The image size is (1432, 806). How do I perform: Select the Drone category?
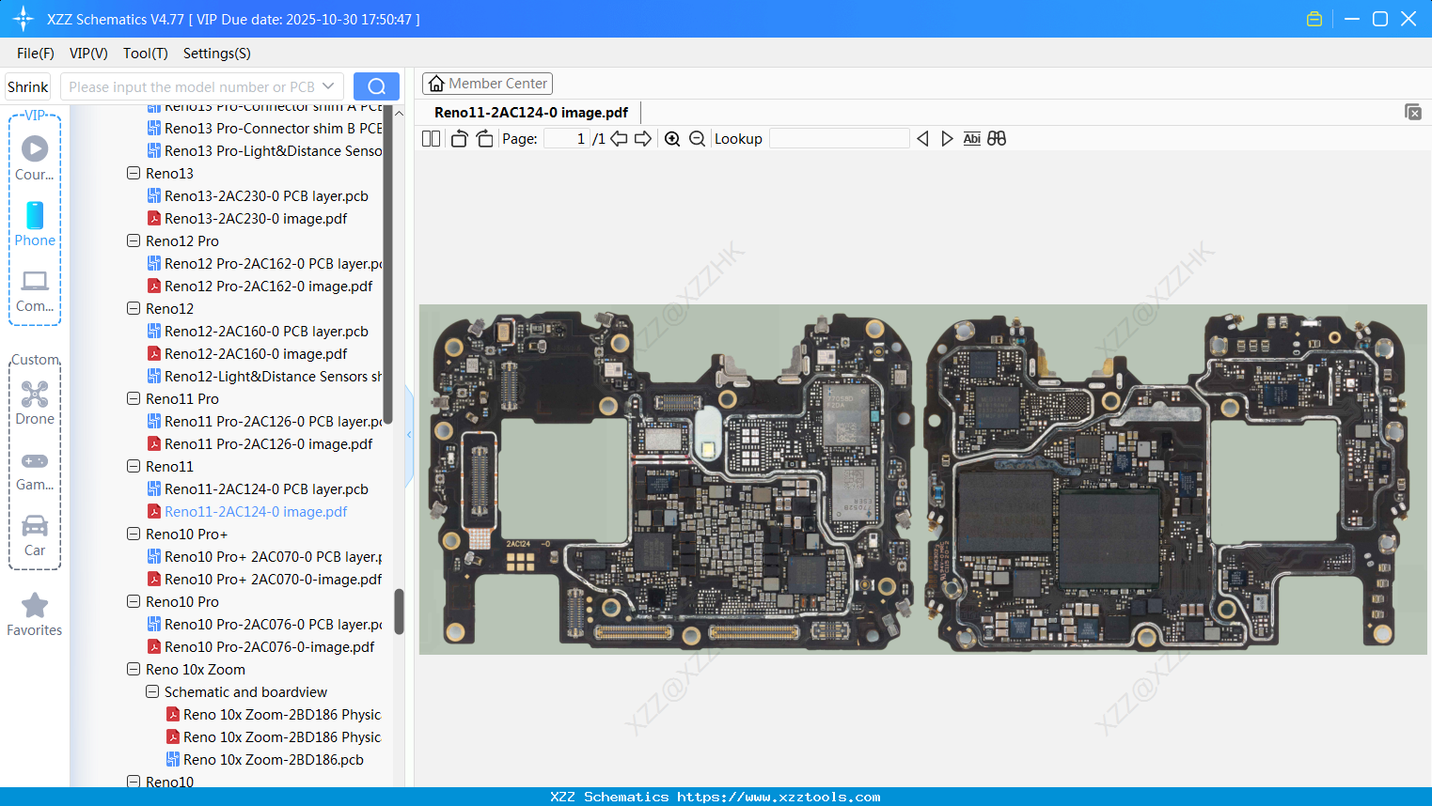click(x=34, y=402)
